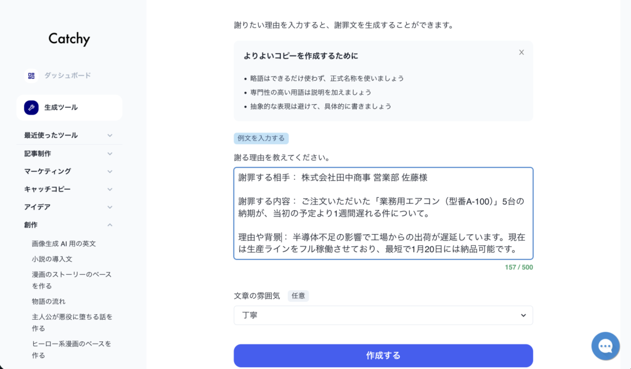Expand the 最近使ったツール section
This screenshot has width=631, height=369.
68,135
